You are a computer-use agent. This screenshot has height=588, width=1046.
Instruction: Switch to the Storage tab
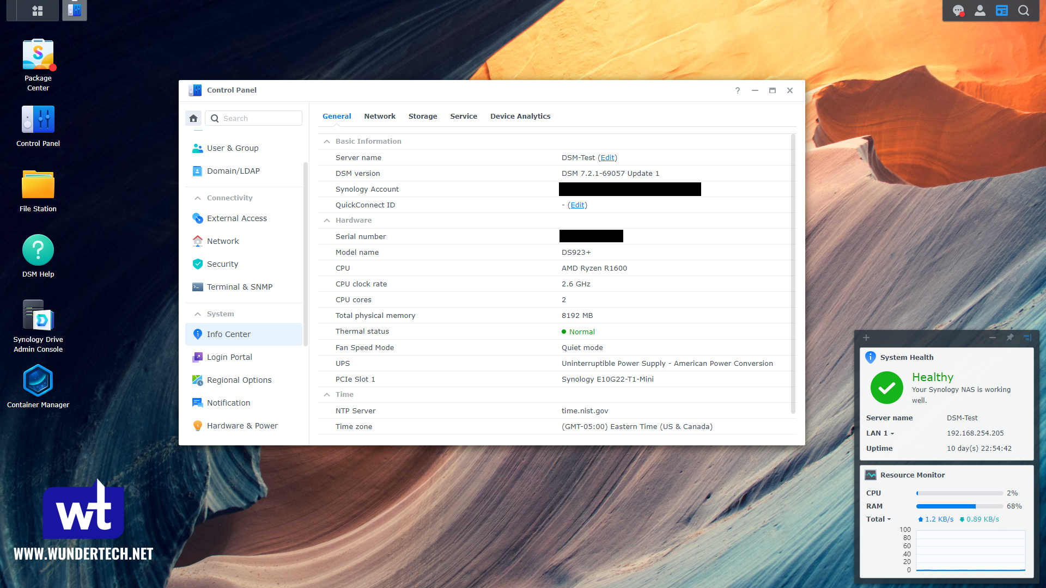coord(423,117)
